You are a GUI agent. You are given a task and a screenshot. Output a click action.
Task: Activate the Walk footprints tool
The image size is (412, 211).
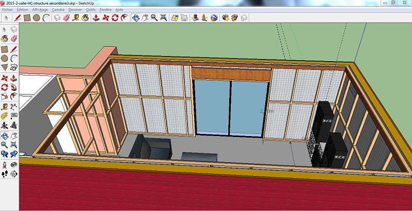pos(5,174)
